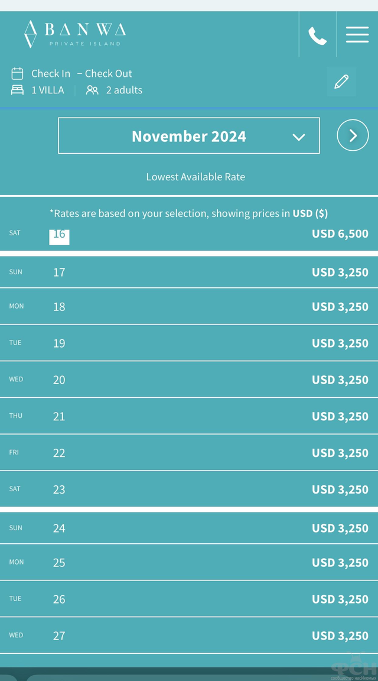378x681 pixels.
Task: Click the bed villa icon
Action: (17, 90)
